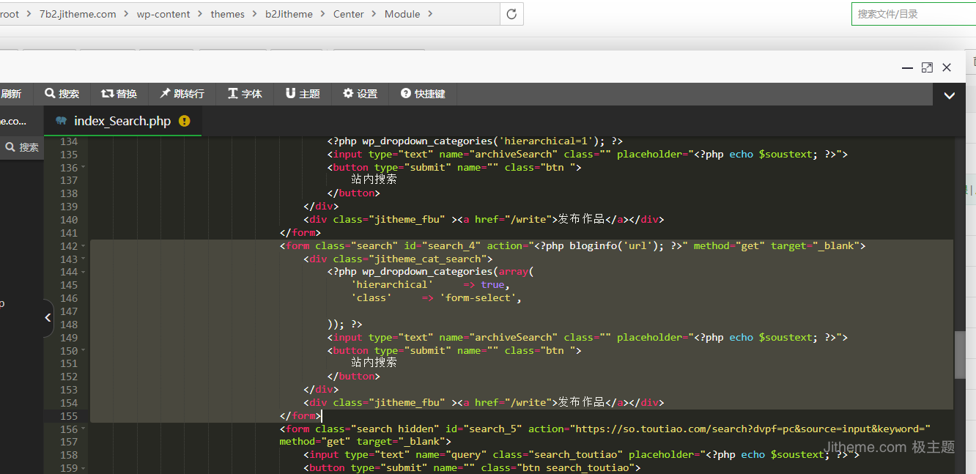Click the 搜索文件/目录 search input field
The width and height of the screenshot is (976, 474).
[913, 14]
